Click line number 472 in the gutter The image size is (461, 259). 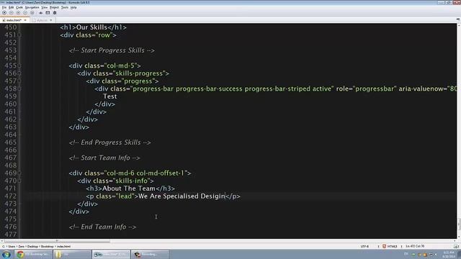(11, 196)
